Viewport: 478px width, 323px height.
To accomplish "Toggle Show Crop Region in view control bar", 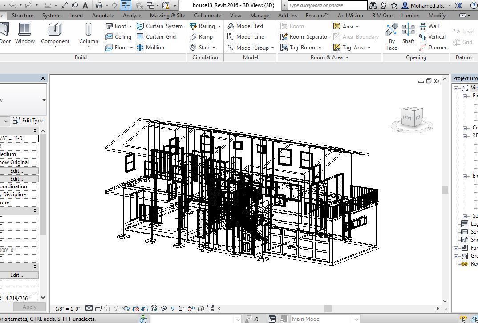I will [145, 308].
